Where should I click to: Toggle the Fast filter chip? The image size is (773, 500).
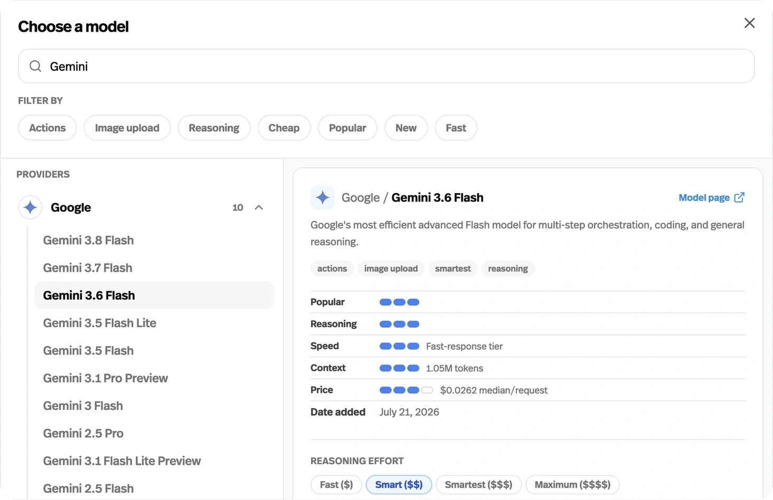(x=456, y=128)
